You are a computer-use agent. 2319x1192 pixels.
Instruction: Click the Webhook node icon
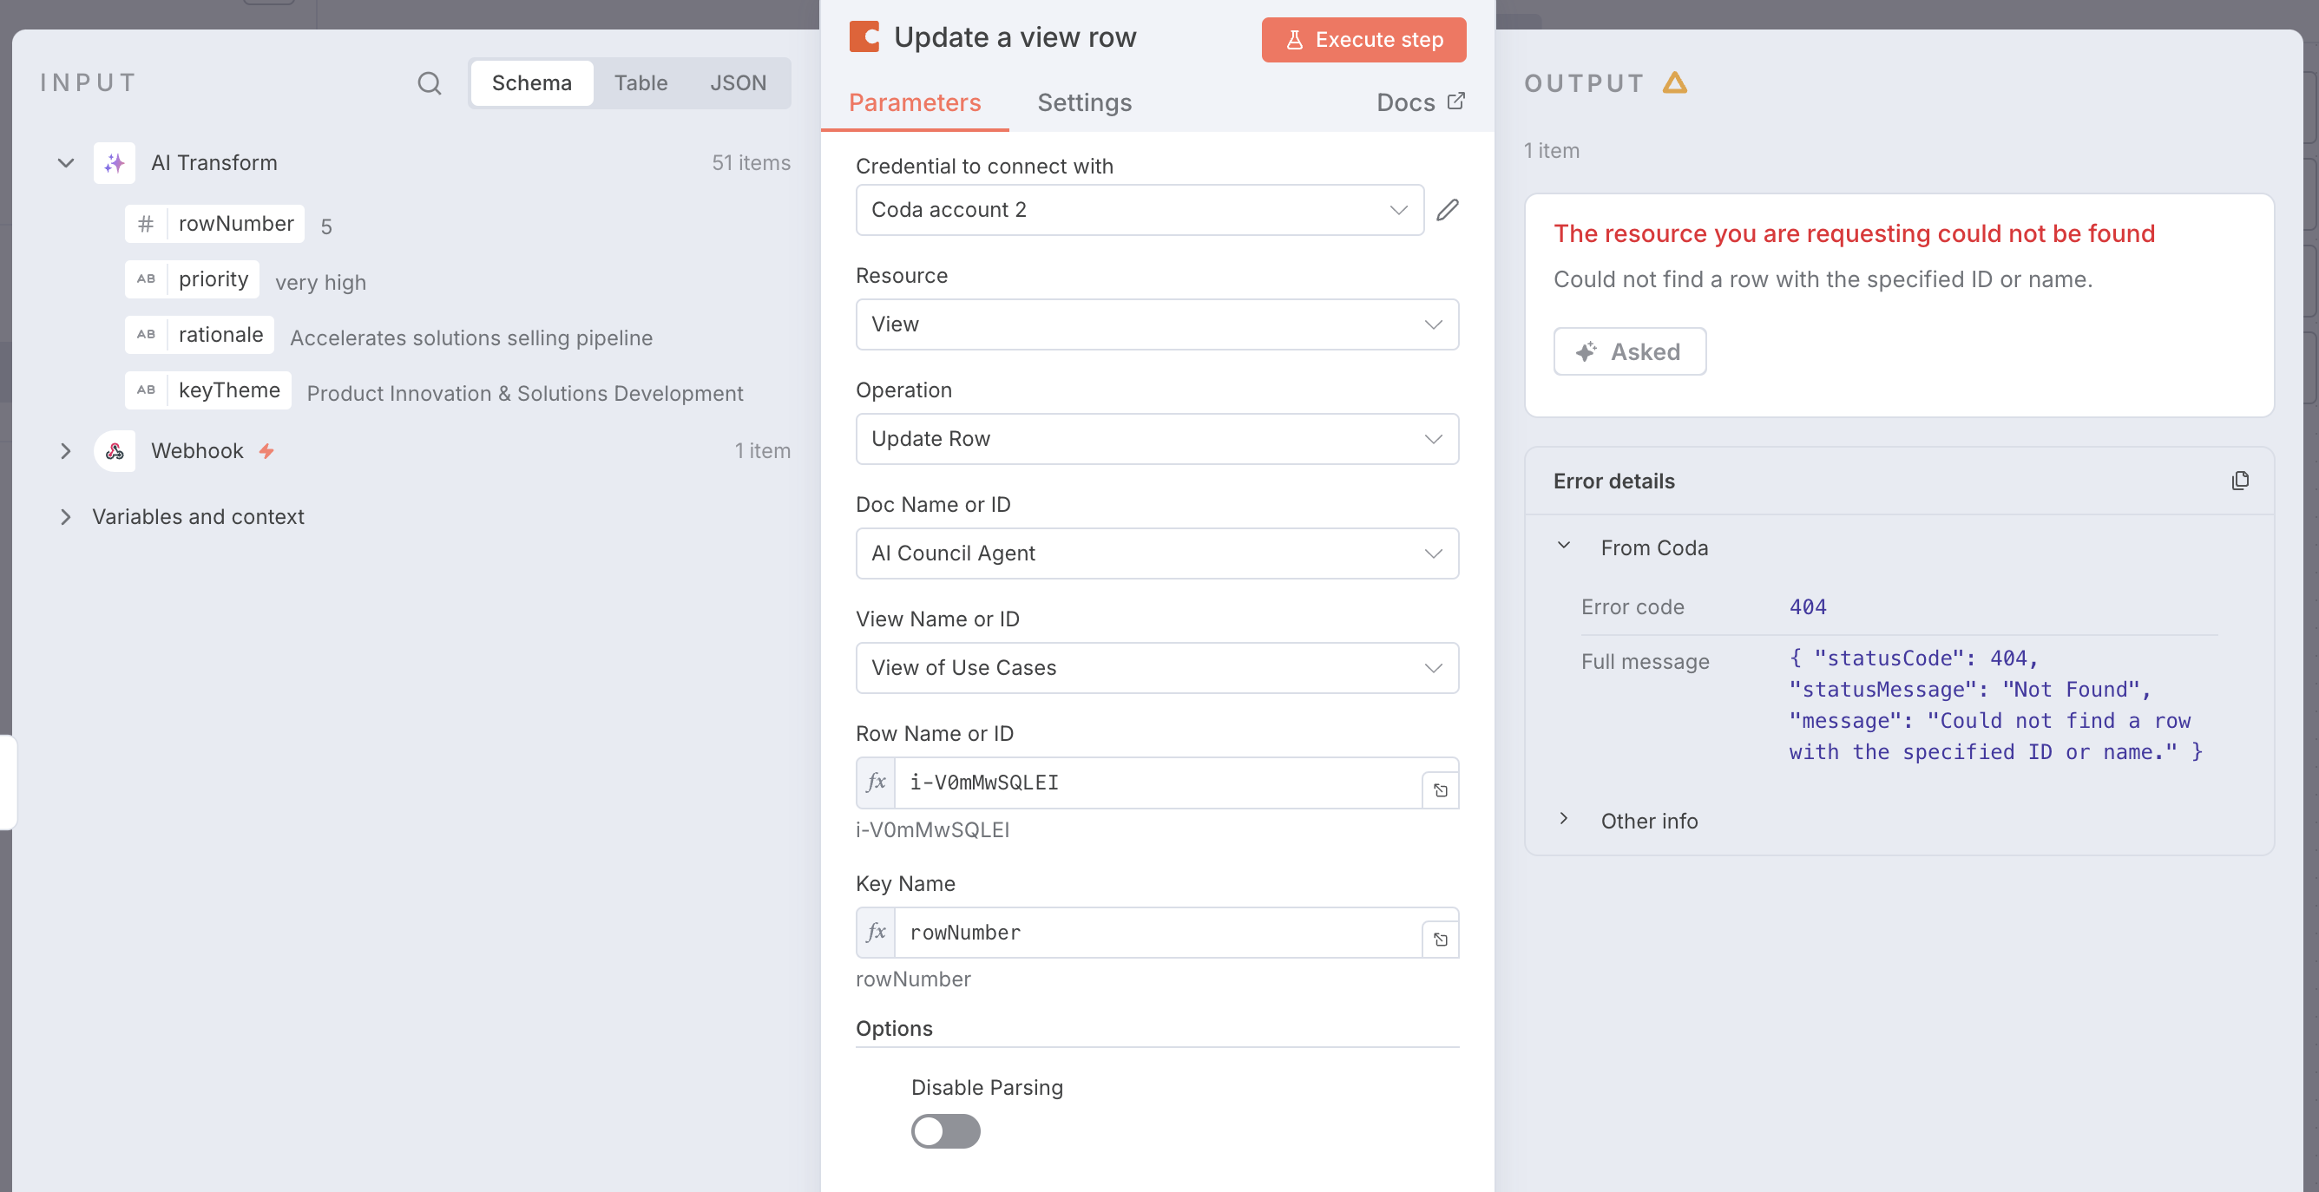click(x=115, y=451)
